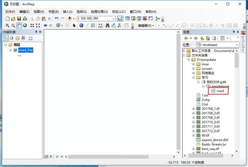The height and width of the screenshot is (167, 248).
Task: Print the map
Action: coord(25,18)
